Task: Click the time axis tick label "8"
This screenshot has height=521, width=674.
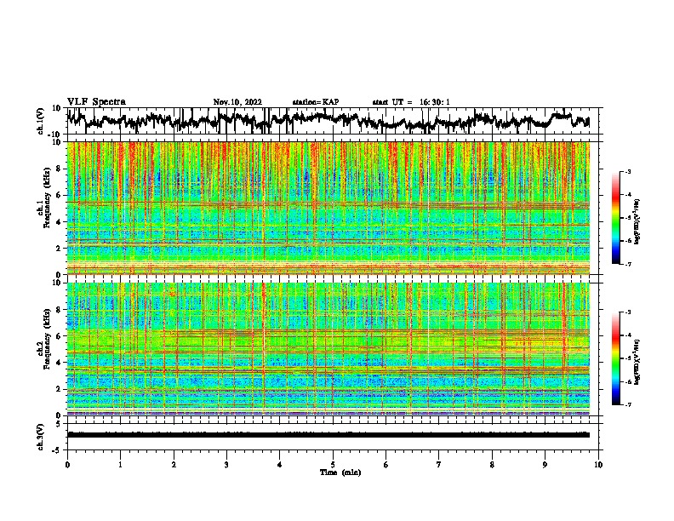Action: (492, 465)
